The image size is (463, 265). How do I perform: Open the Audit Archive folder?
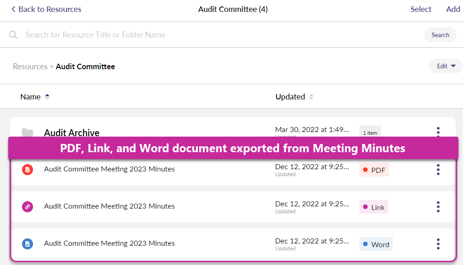point(72,132)
